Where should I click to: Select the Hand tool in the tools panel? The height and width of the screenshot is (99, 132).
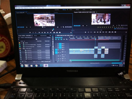pyautogui.click(x=53, y=53)
